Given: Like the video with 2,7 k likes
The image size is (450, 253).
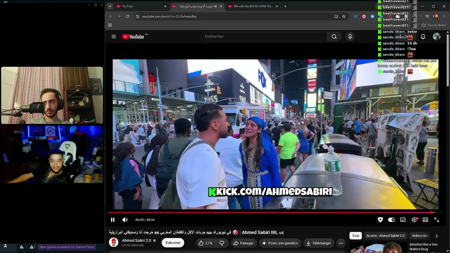Looking at the screenshot, I should (x=205, y=243).
